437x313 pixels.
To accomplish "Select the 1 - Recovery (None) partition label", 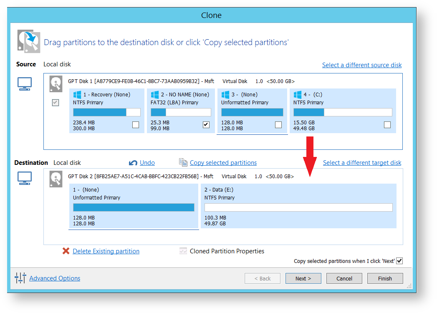I will click(x=107, y=94).
